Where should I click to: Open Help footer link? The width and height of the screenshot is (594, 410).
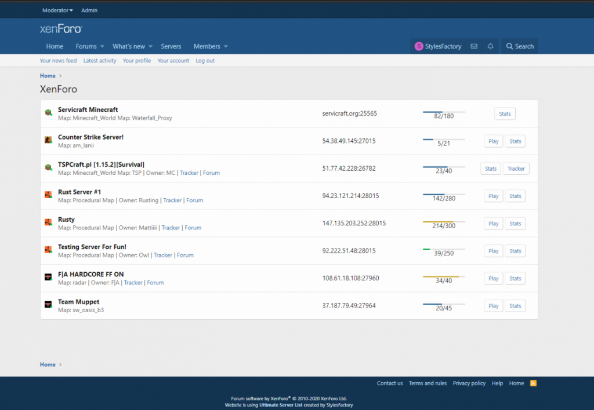click(497, 383)
